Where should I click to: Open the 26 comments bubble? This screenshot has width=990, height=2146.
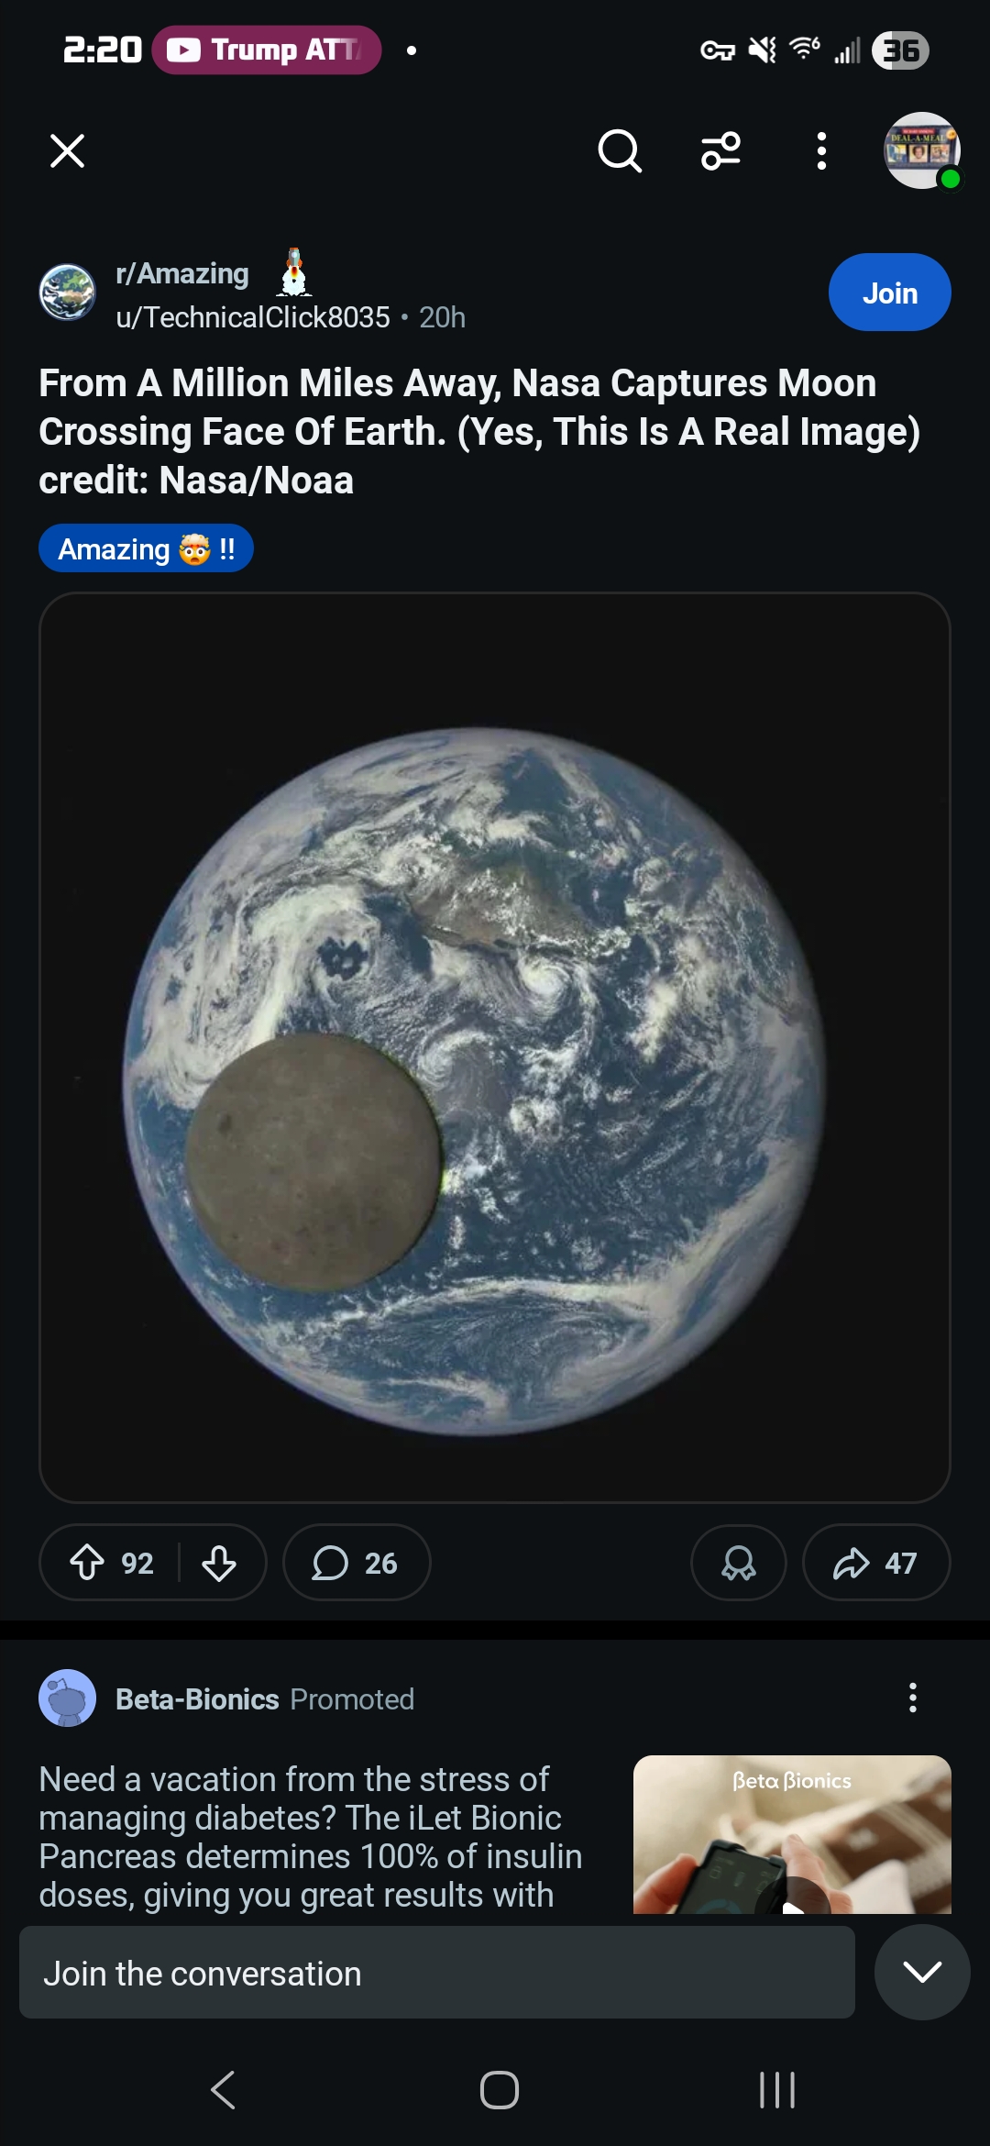356,1563
